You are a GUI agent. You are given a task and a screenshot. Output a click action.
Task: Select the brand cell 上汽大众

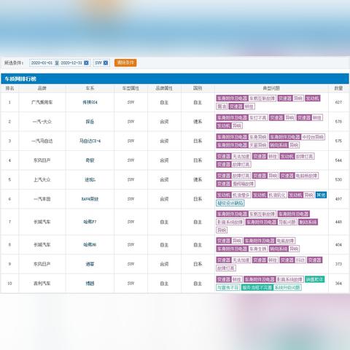(x=42, y=179)
